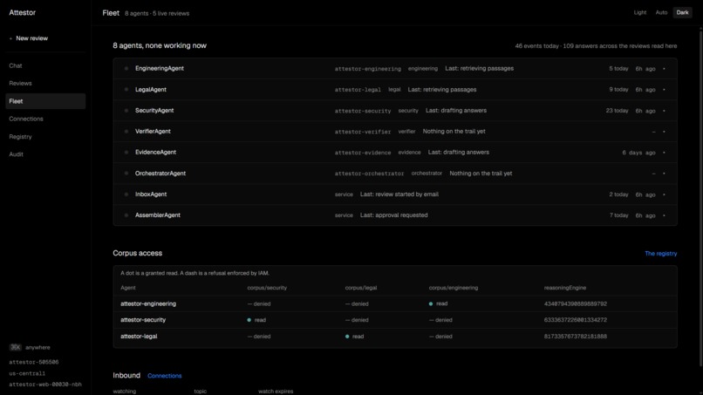
Task: Click the Attestor logo text
Action: (22, 12)
